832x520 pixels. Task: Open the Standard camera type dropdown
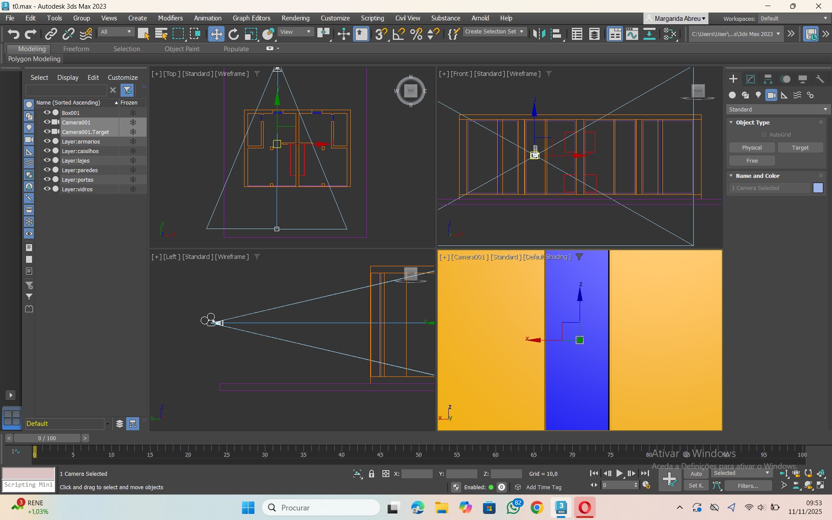click(x=778, y=110)
